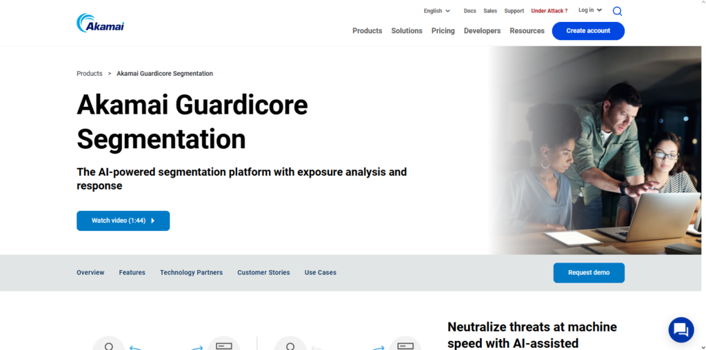
Task: Click the play arrow on Watch video
Action: point(153,221)
